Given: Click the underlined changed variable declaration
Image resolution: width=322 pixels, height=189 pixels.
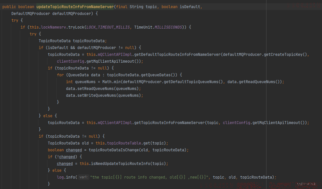Looking at the screenshot, I should 74,150.
